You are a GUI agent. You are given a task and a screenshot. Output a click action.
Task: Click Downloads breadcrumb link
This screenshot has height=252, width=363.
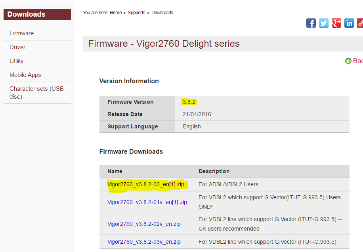[x=162, y=13]
